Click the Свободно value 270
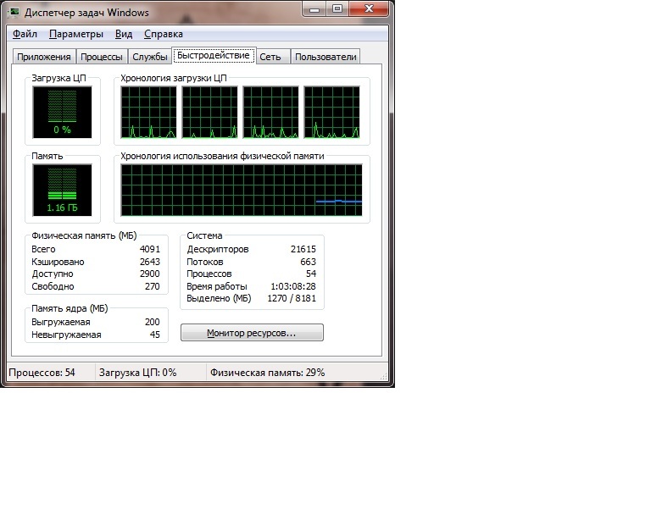 (x=153, y=286)
